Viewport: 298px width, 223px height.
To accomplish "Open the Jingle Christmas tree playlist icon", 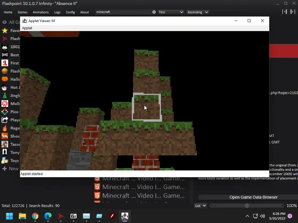I will point(5,96).
